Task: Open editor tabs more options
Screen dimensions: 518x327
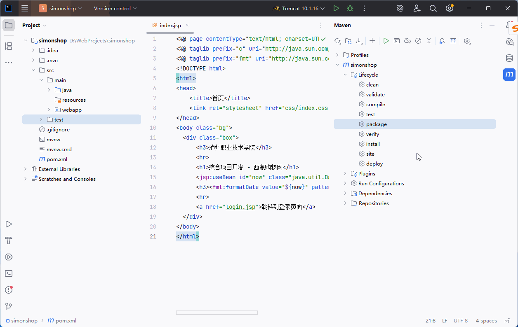Action: click(x=321, y=25)
